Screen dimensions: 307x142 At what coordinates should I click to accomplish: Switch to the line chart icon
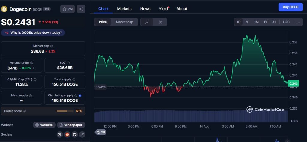(147, 22)
